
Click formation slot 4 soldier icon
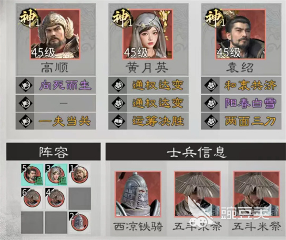56,199
